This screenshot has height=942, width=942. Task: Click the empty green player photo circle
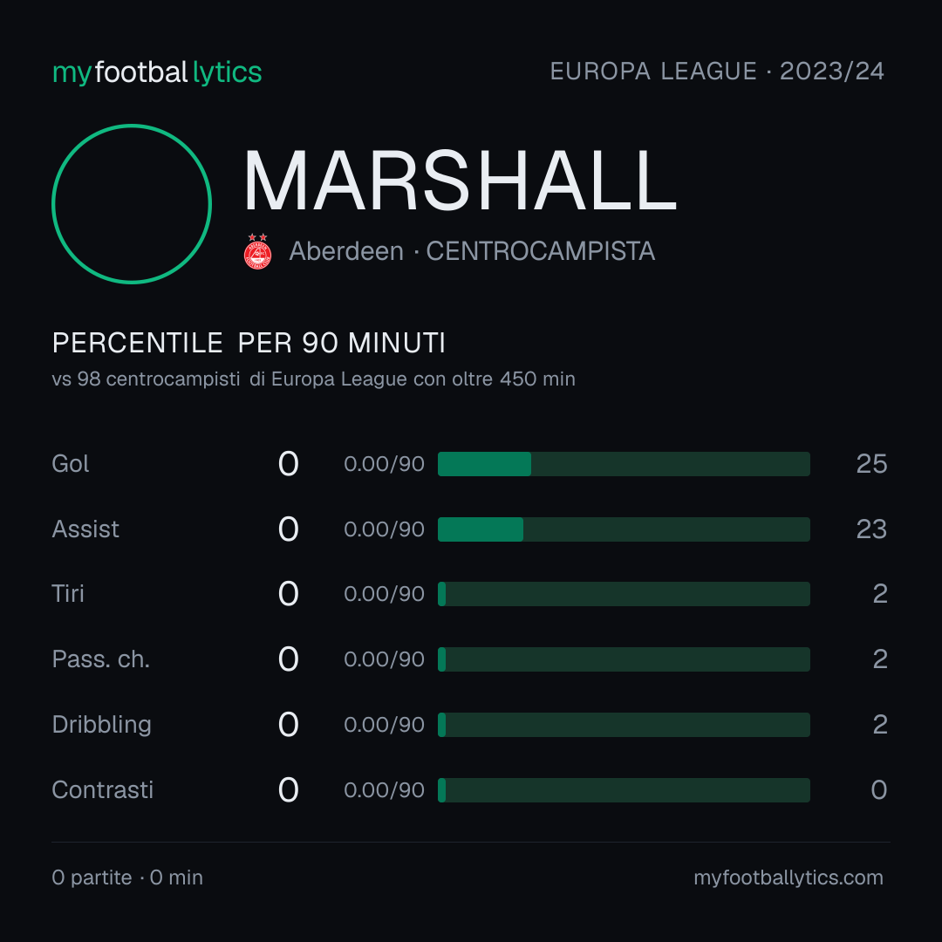point(132,204)
